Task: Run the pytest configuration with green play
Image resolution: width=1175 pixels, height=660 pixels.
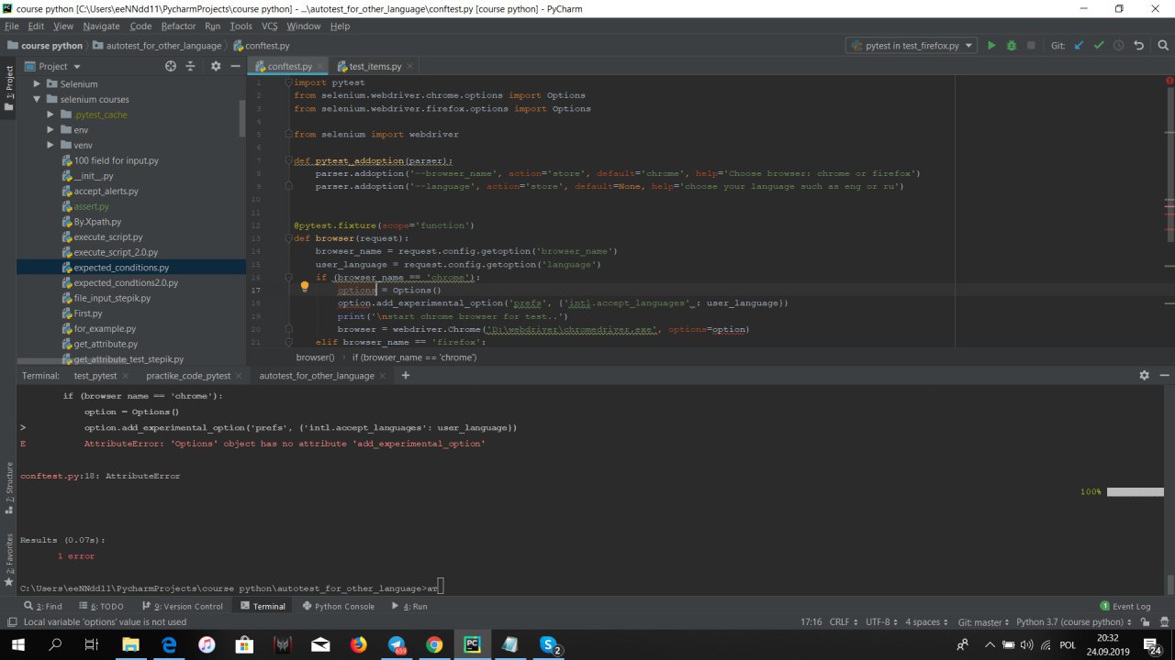Action: coord(990,45)
